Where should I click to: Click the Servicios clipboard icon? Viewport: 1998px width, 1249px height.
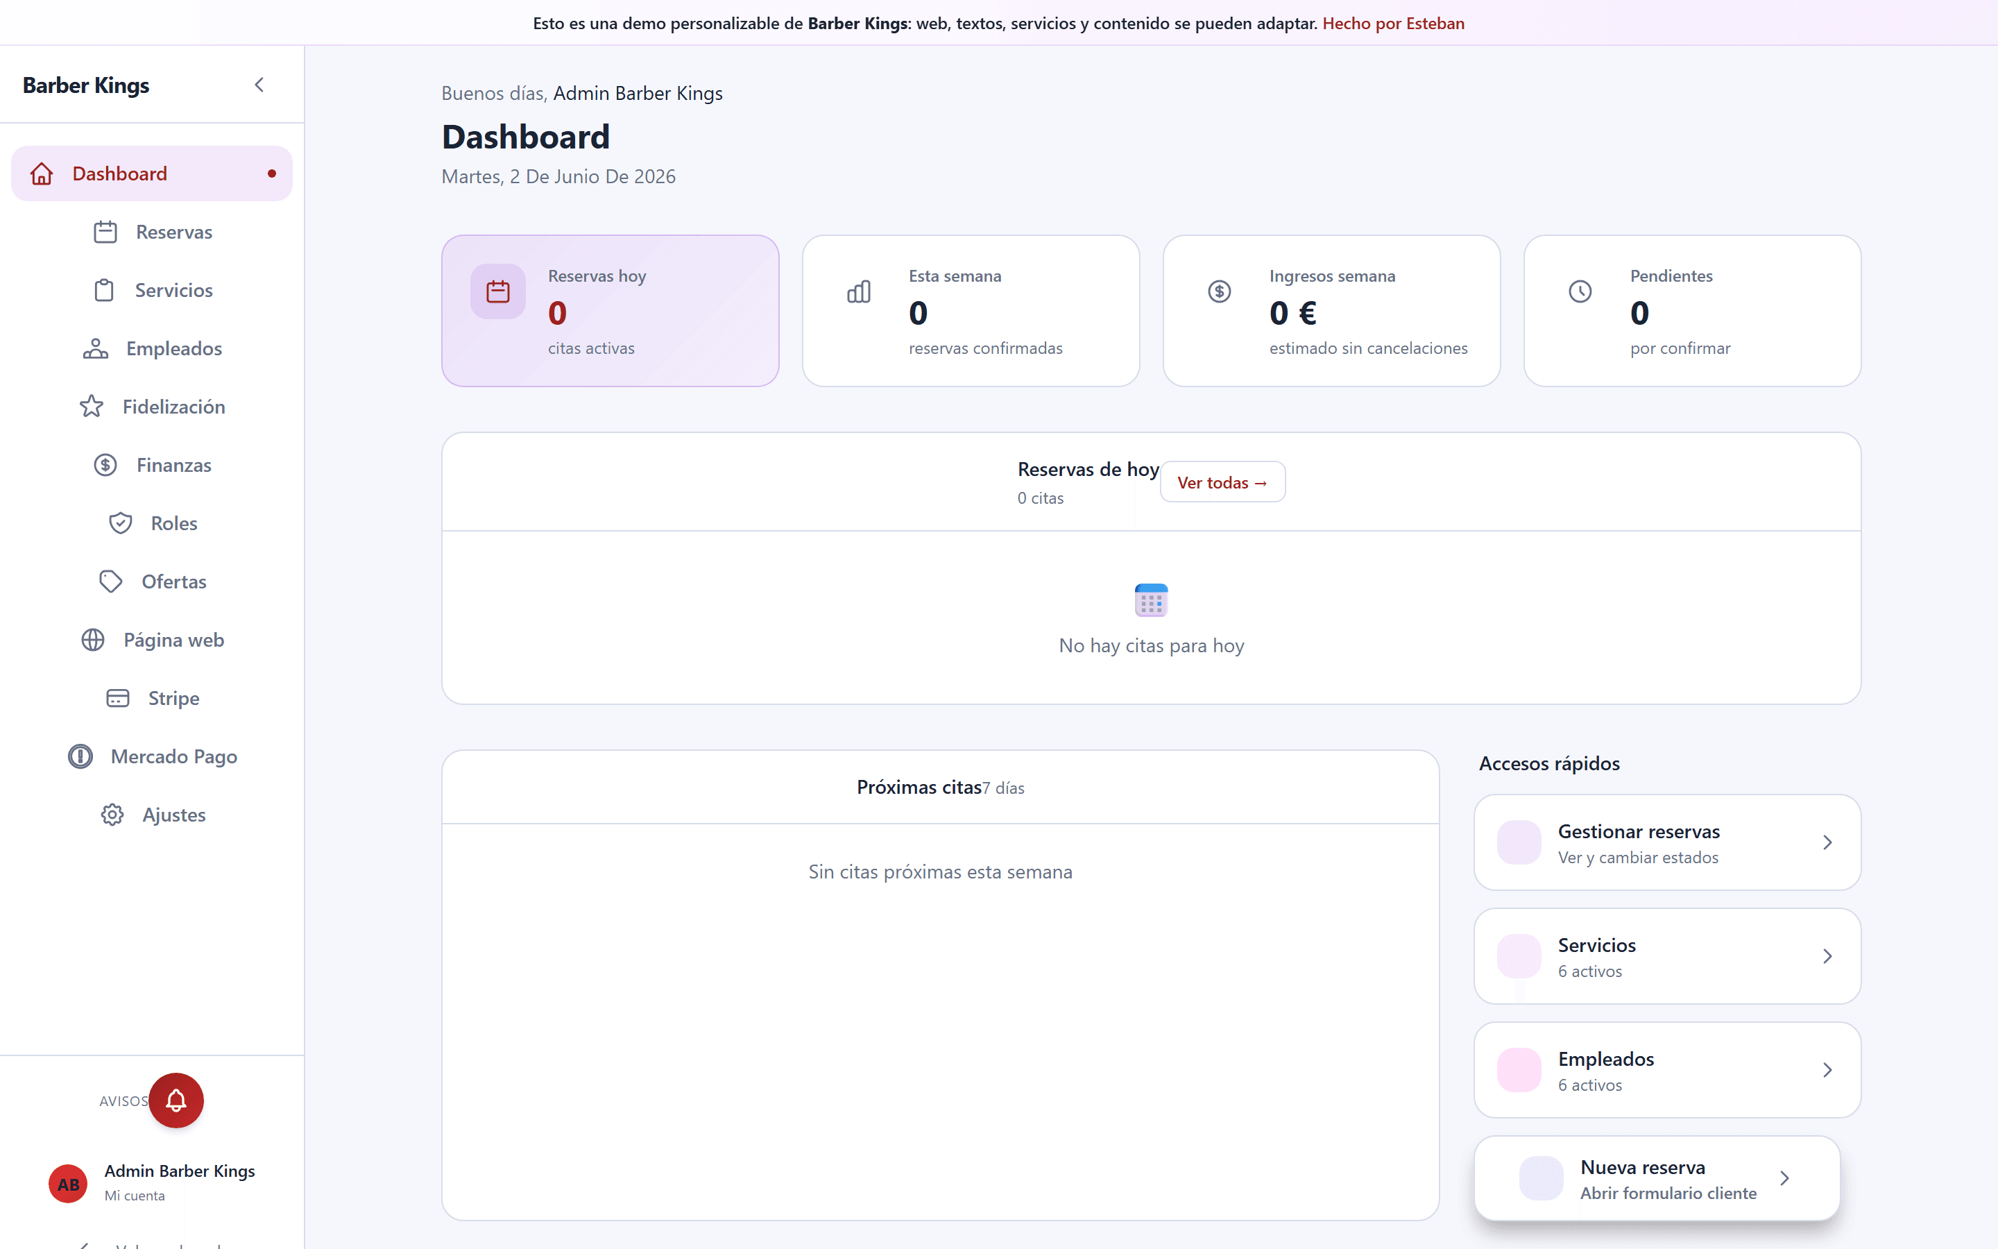104,290
